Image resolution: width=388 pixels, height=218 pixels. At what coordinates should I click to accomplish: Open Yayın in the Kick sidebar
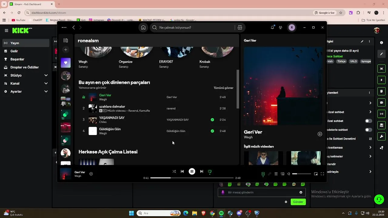click(25, 43)
